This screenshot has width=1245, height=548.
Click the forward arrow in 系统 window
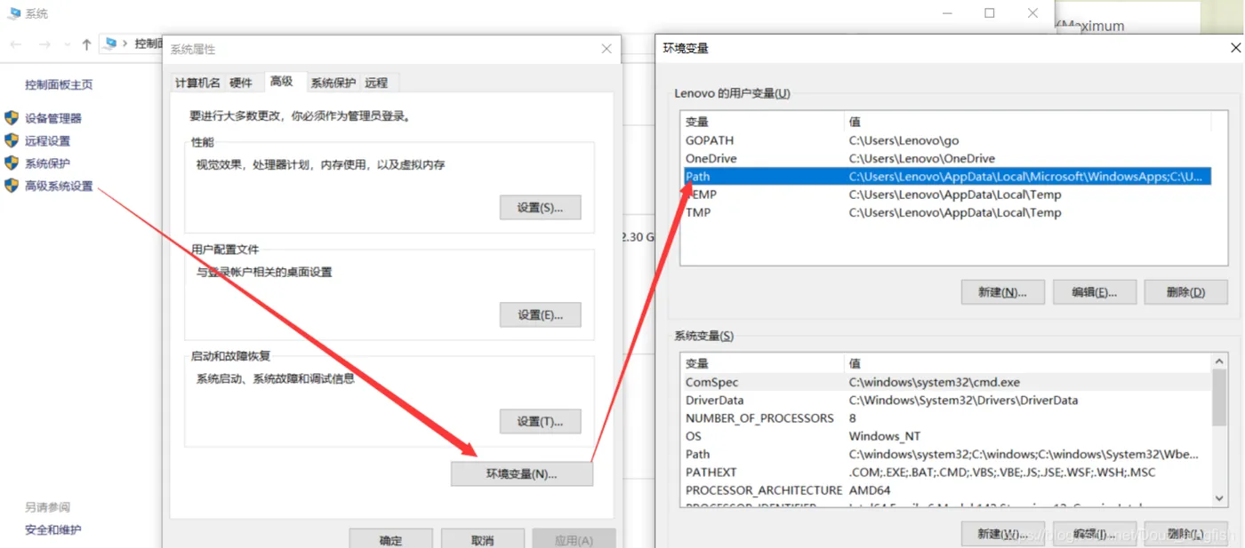click(44, 44)
